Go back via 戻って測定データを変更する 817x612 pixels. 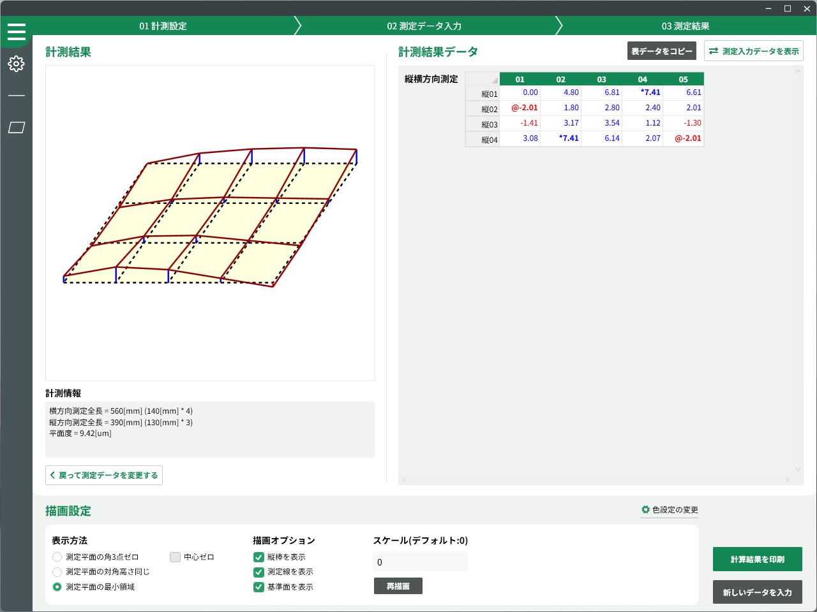[104, 476]
